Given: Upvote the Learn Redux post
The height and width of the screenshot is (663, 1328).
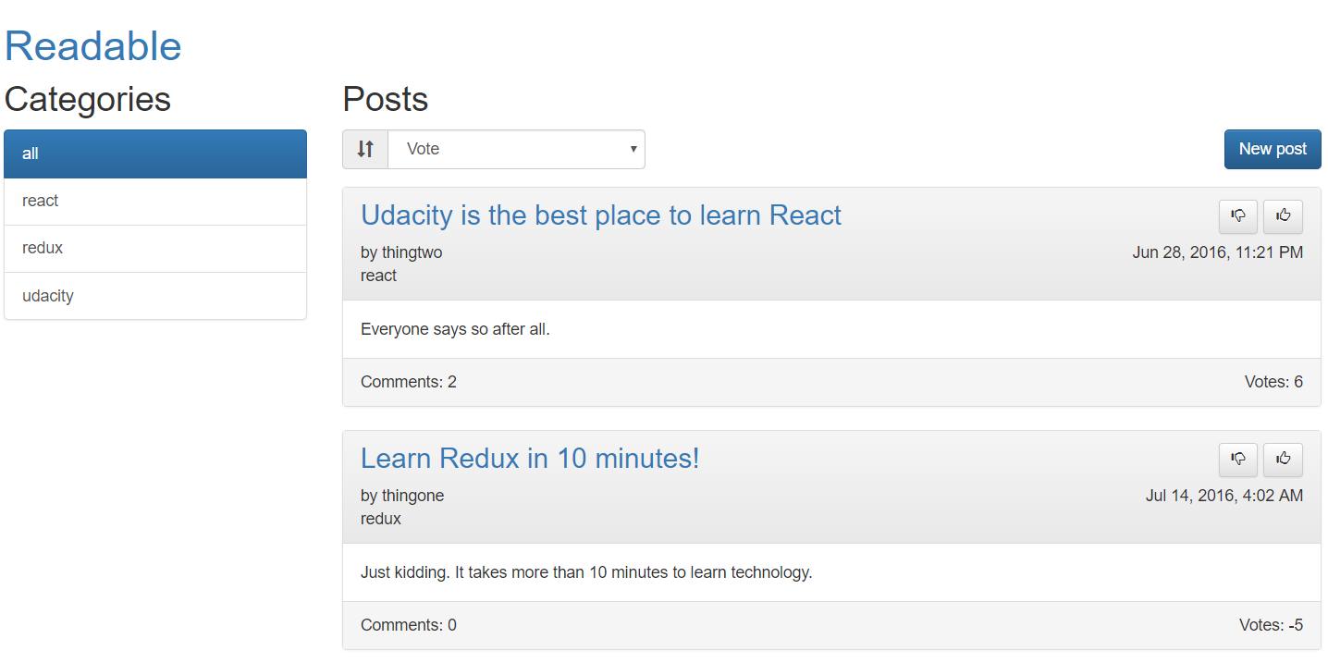Looking at the screenshot, I should [x=1283, y=459].
